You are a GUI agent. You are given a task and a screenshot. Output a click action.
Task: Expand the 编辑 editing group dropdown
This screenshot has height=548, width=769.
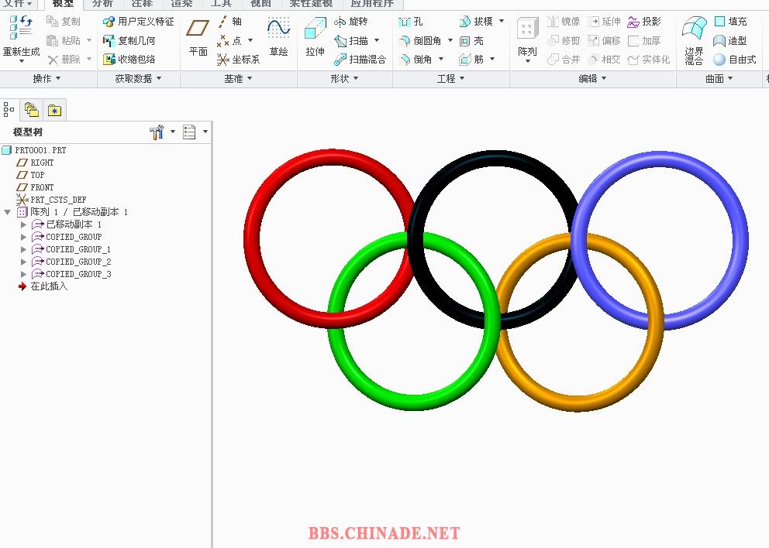[x=592, y=78]
